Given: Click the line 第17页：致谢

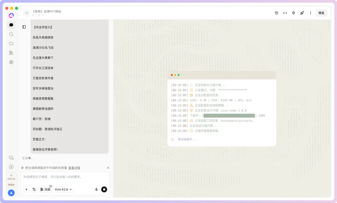Looking at the screenshot, I should [42, 119].
